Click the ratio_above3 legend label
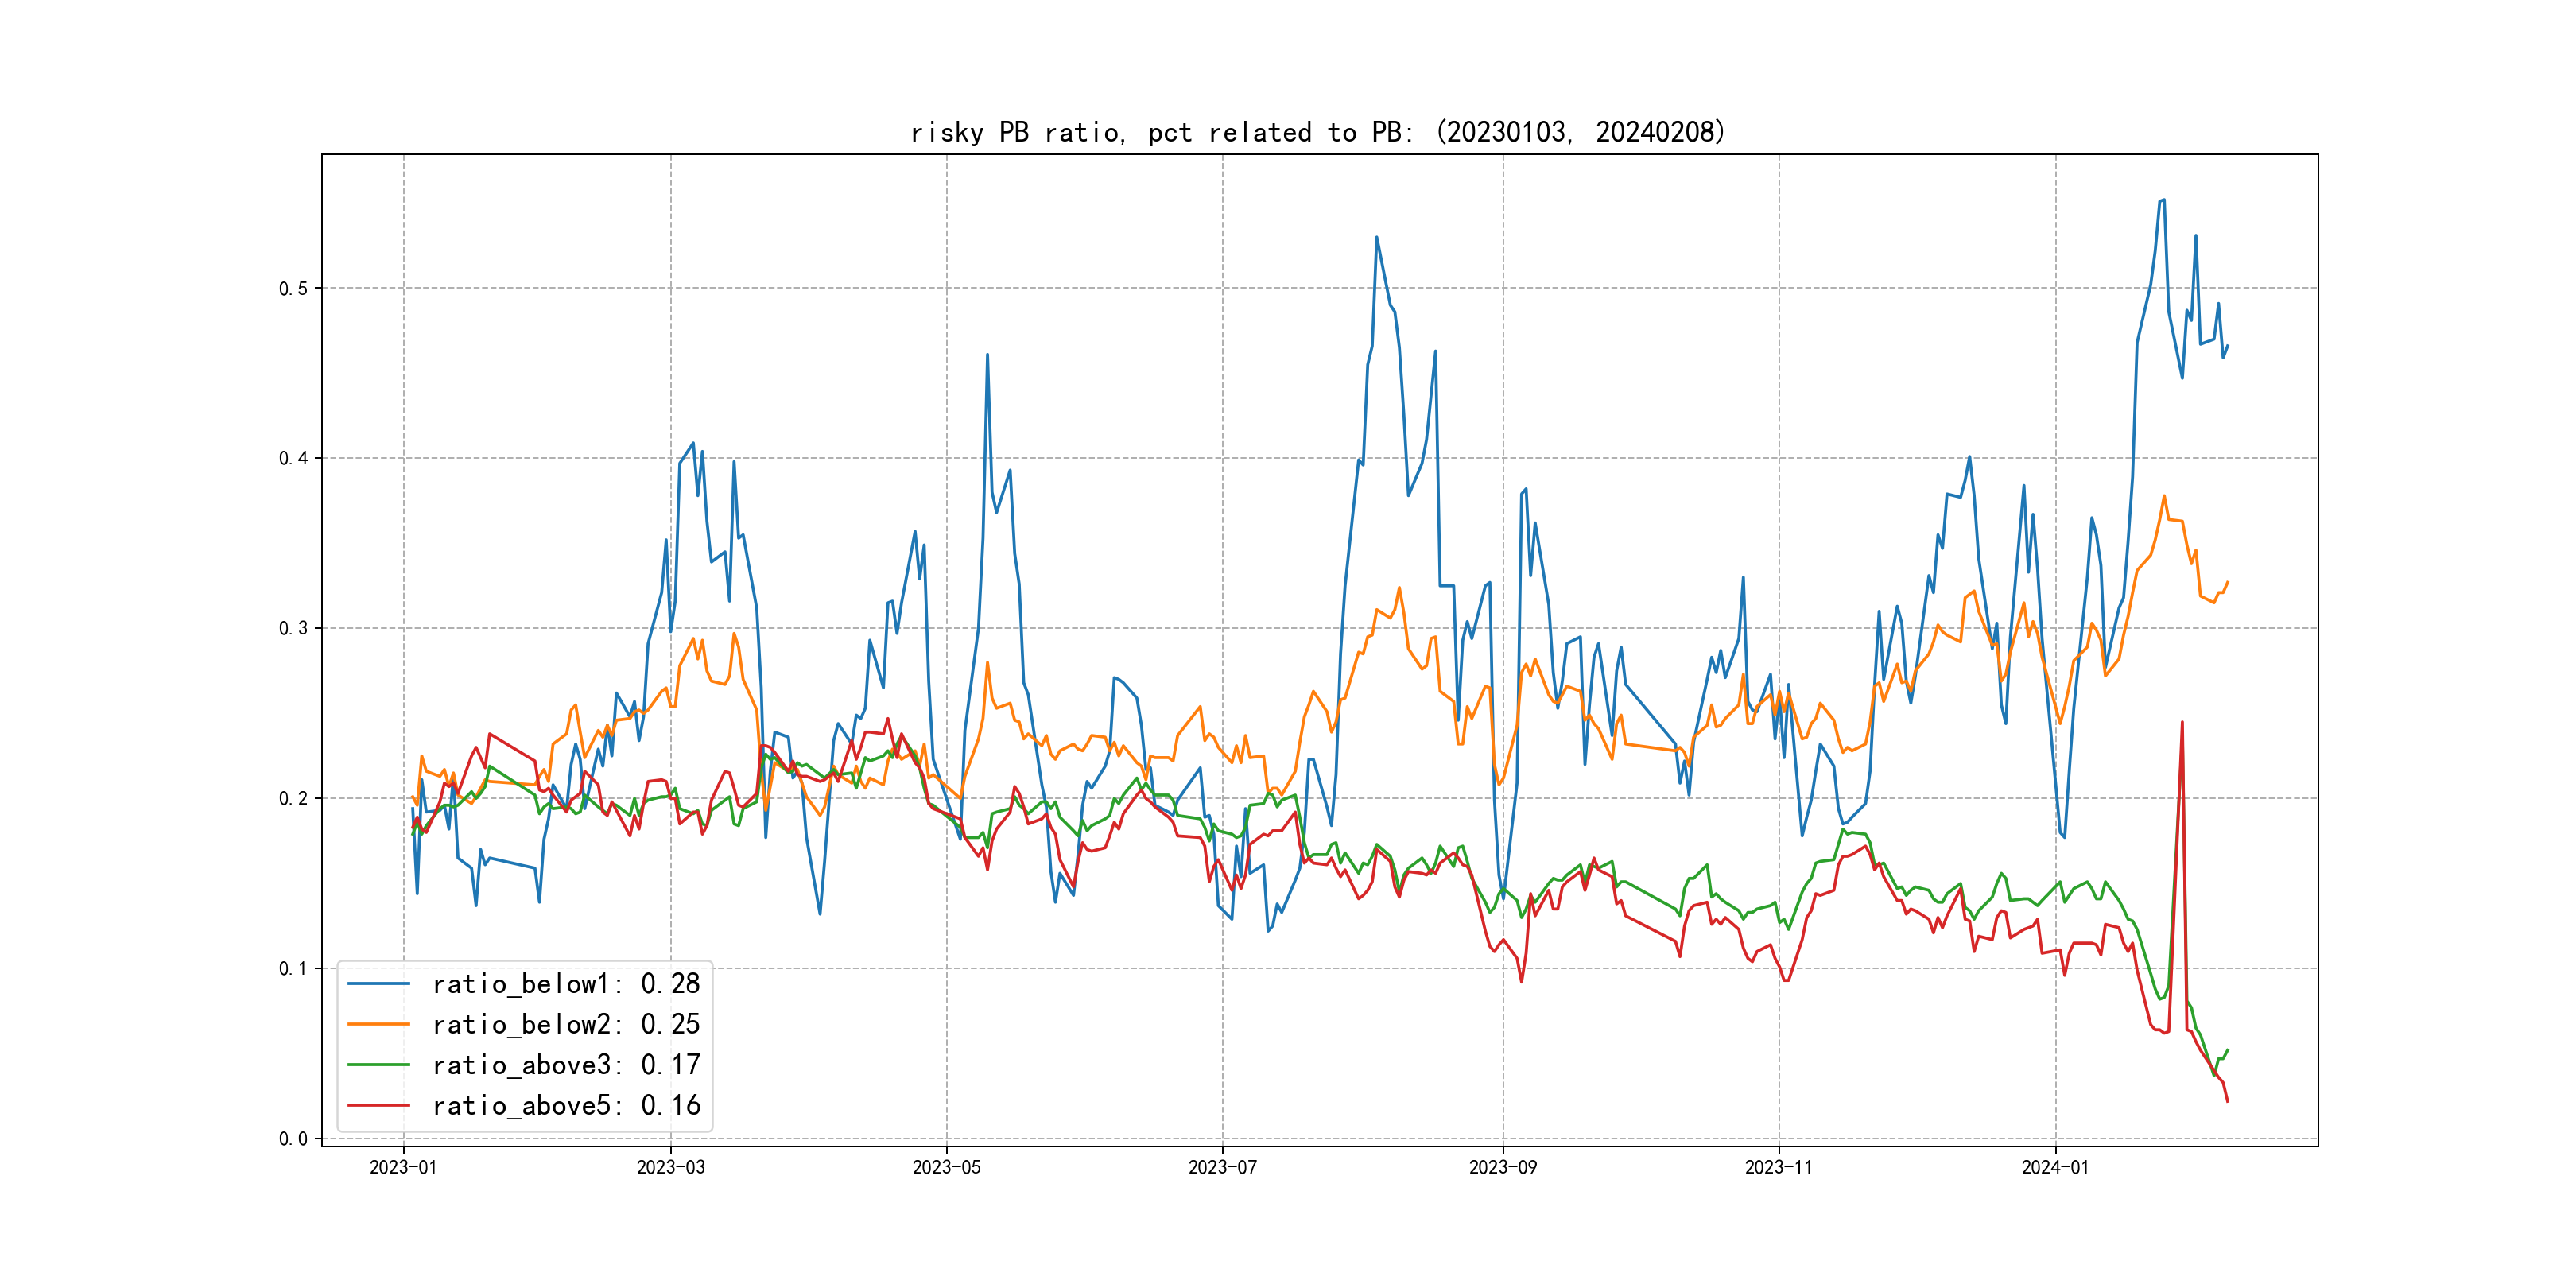2576x1288 pixels. [x=566, y=1065]
